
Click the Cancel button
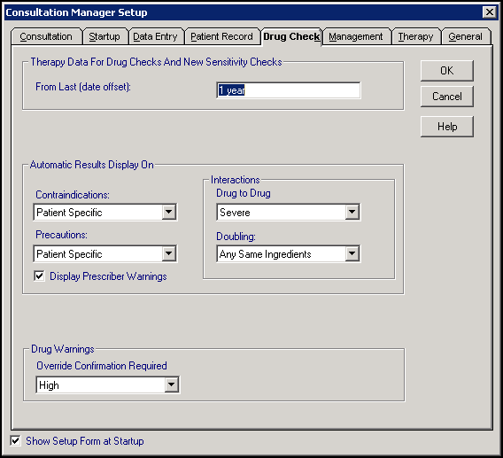pos(447,97)
